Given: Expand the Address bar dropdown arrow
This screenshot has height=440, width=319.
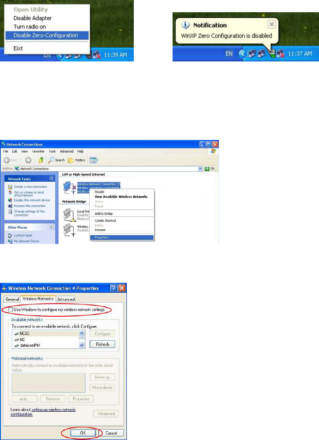Looking at the screenshot, I should pos(200,169).
